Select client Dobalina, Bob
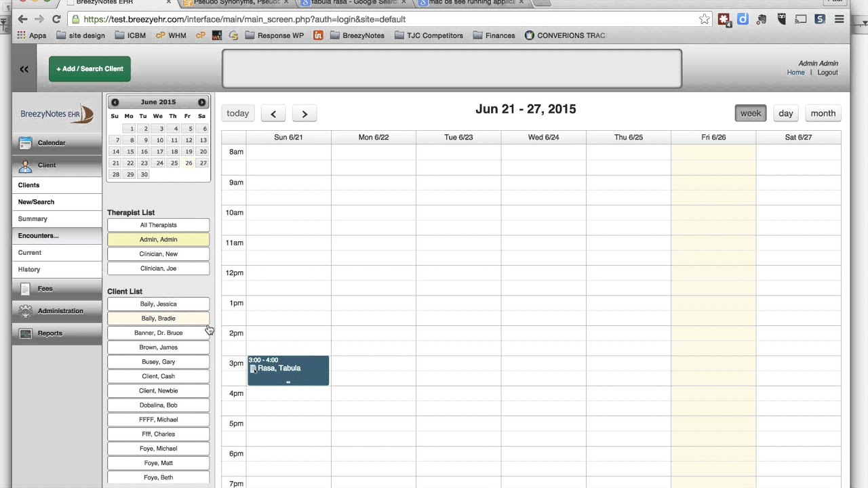 point(159,405)
